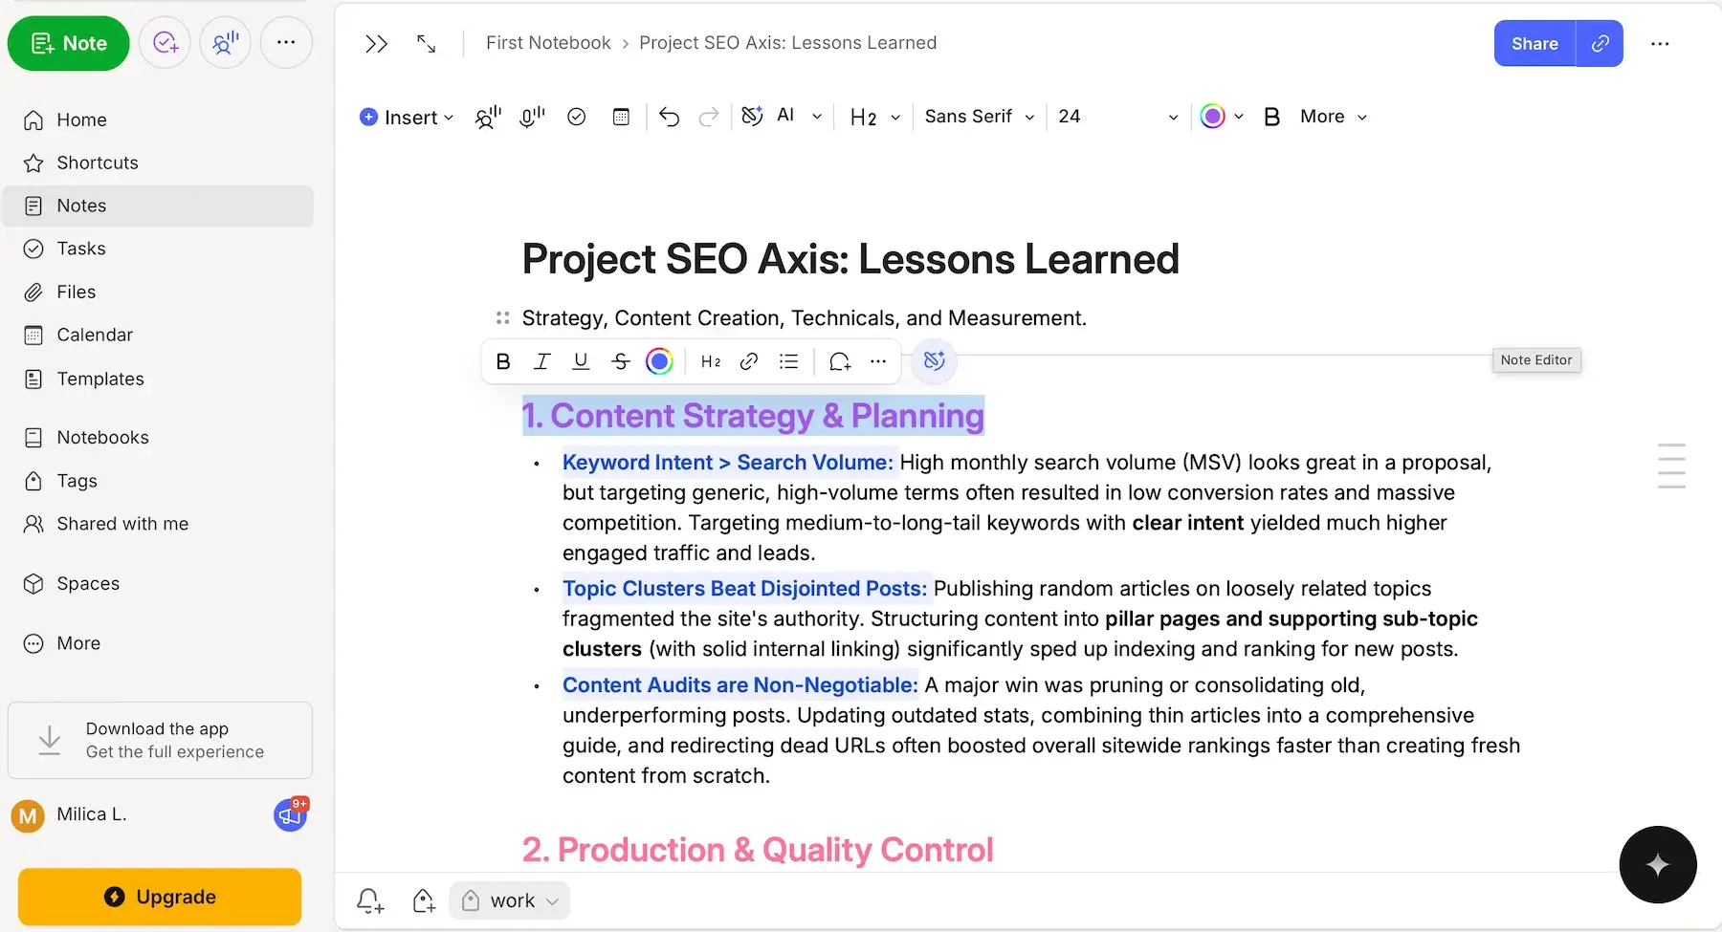This screenshot has height=932, width=1722.
Task: Select Notes in the sidebar
Action: [x=159, y=206]
